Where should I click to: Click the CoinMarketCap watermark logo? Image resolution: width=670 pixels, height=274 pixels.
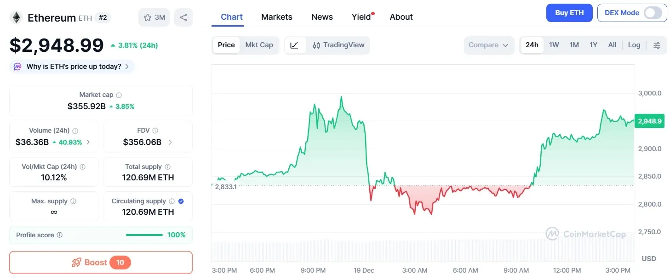(x=553, y=234)
